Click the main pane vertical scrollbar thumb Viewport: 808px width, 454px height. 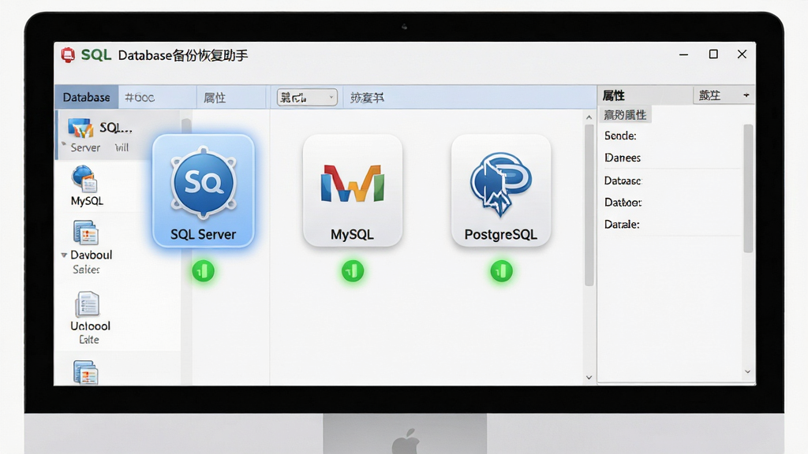tap(589, 205)
